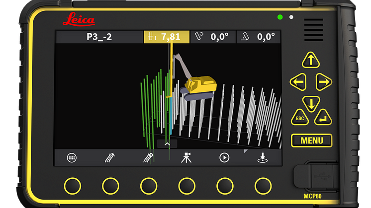Select the first tilt angle 0,0° field
The image size is (371, 208).
213,37
